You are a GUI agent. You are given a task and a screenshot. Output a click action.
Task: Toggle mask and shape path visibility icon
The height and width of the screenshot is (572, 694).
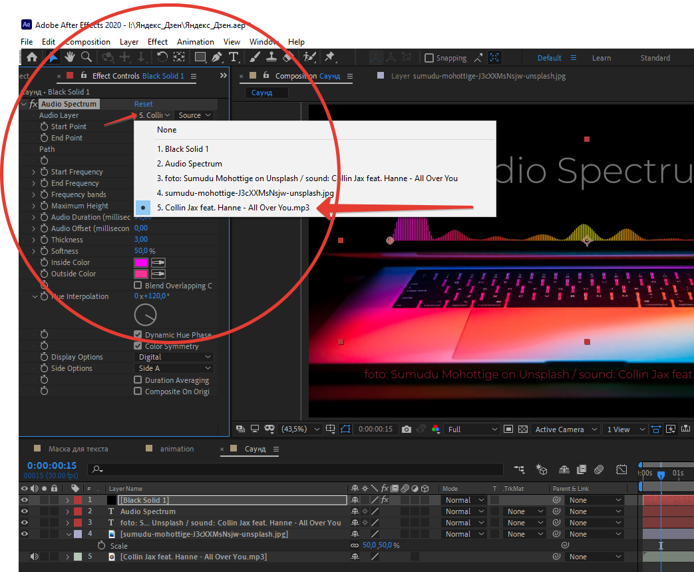pyautogui.click(x=345, y=429)
